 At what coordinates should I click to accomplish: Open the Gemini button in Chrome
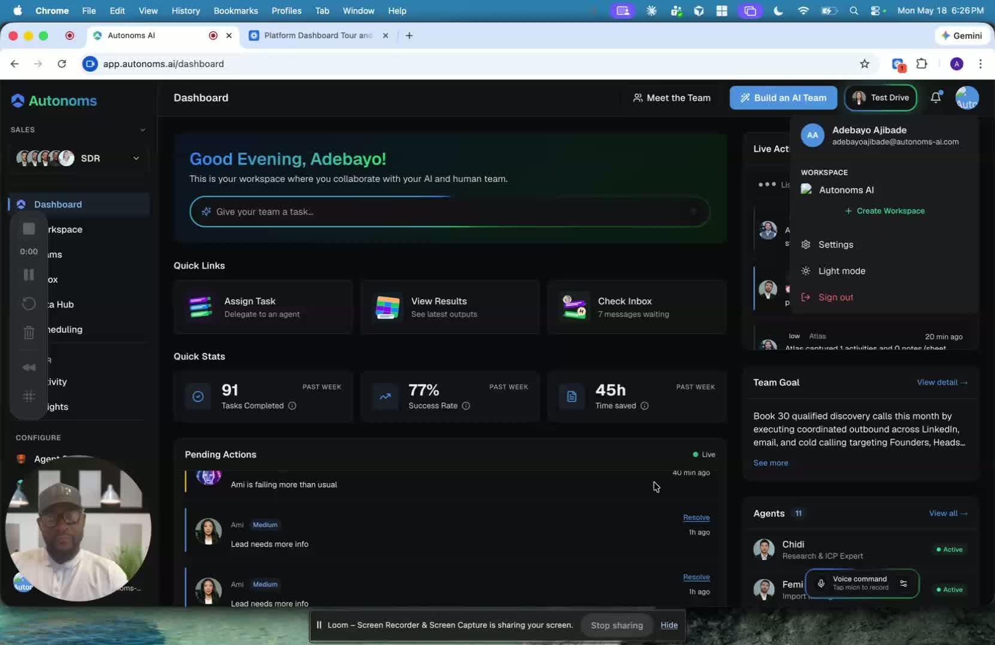[961, 35]
